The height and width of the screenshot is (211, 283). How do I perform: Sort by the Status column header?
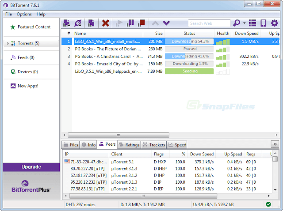(189, 34)
